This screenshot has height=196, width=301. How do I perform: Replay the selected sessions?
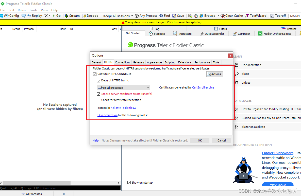(35, 16)
